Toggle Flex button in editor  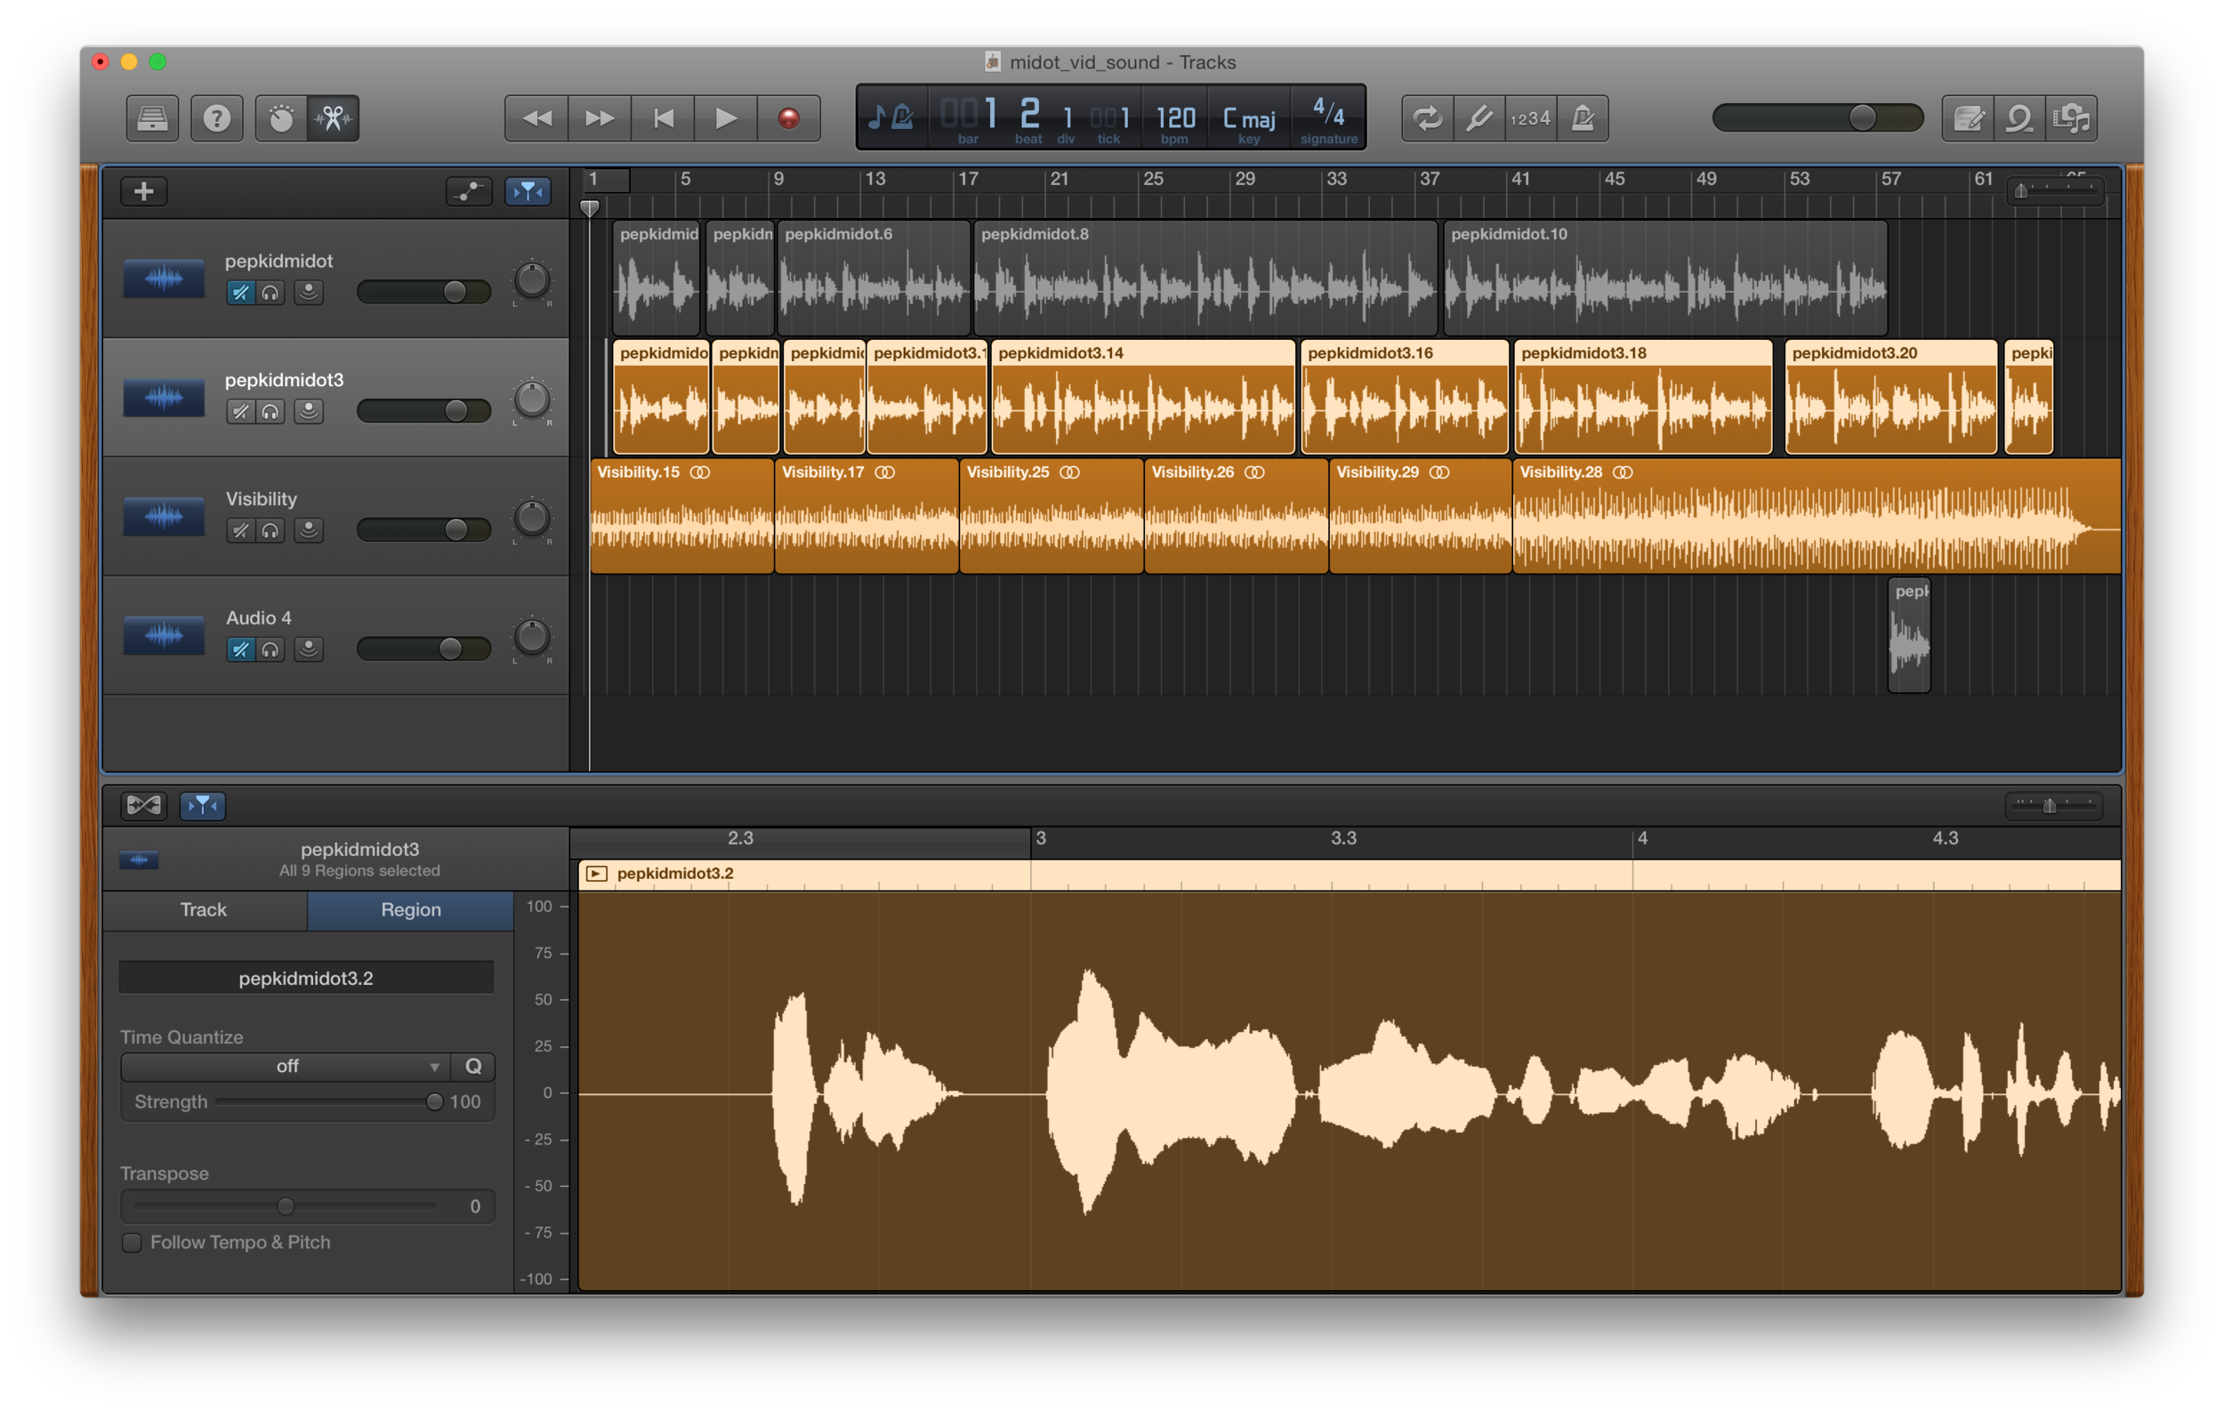click(x=144, y=805)
